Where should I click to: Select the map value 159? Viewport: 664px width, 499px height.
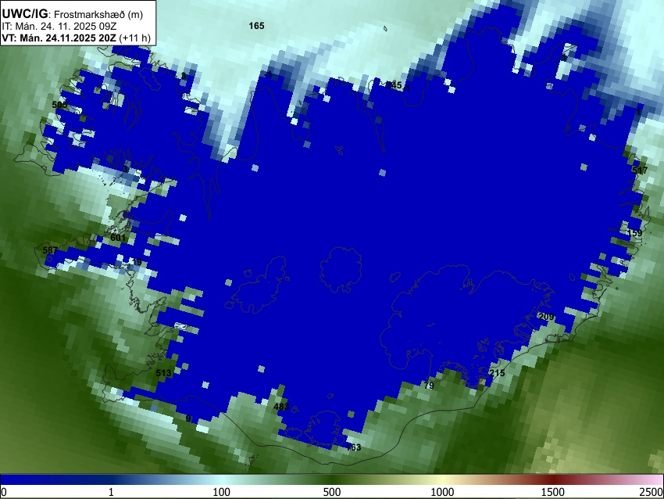pyautogui.click(x=635, y=233)
